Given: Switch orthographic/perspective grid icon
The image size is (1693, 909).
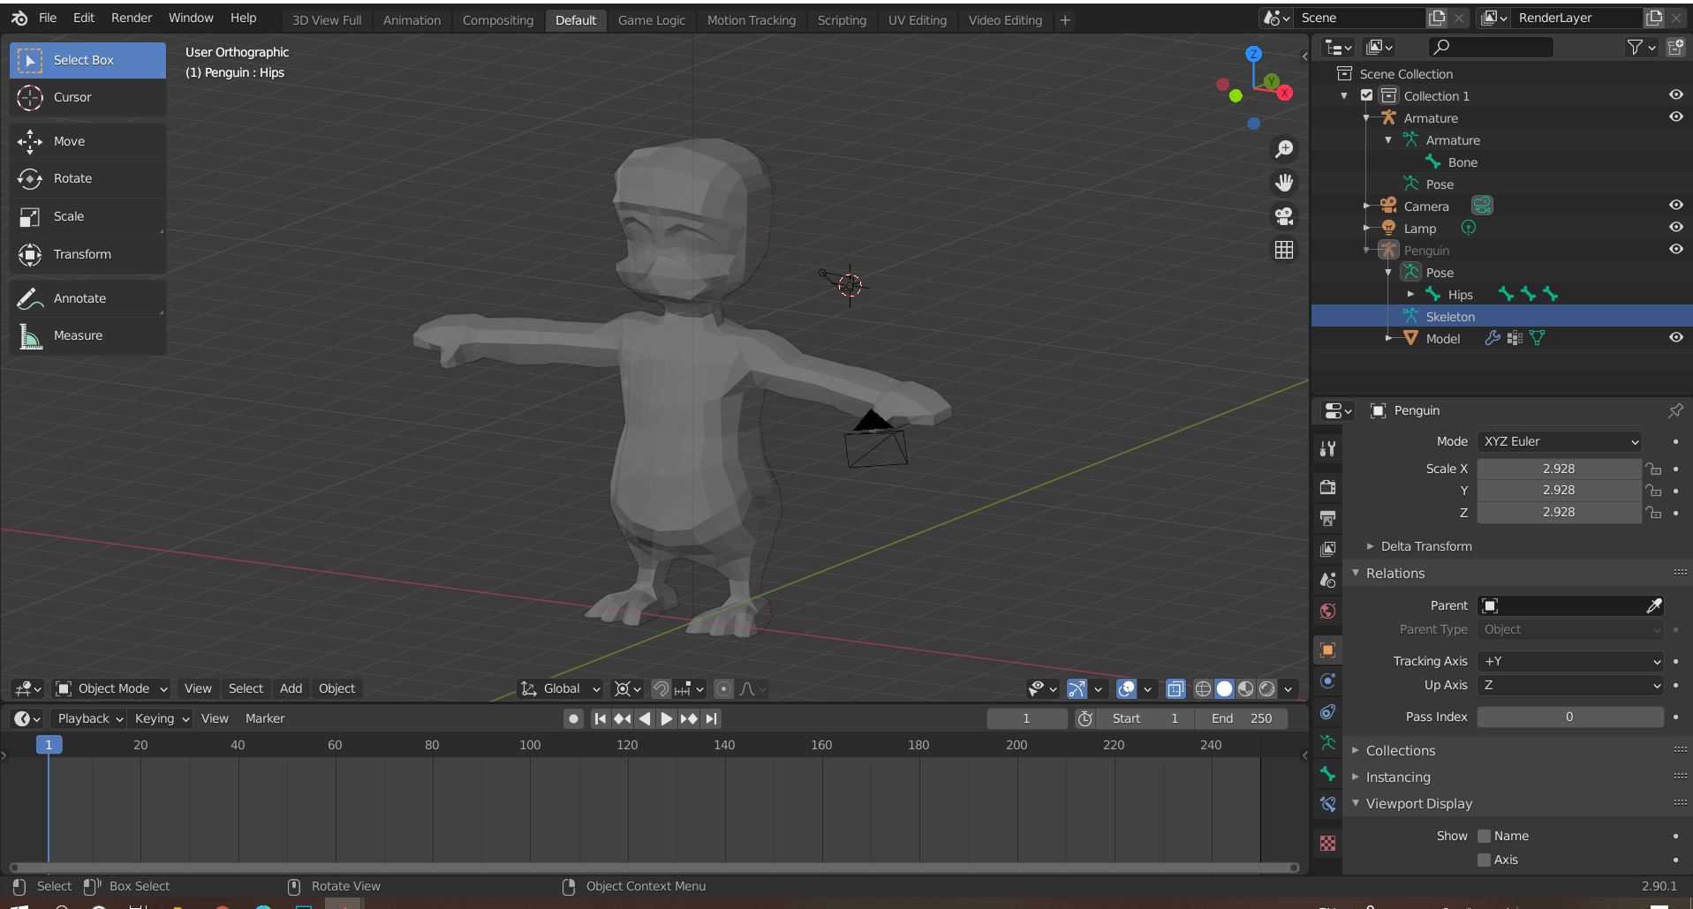Looking at the screenshot, I should [1284, 250].
